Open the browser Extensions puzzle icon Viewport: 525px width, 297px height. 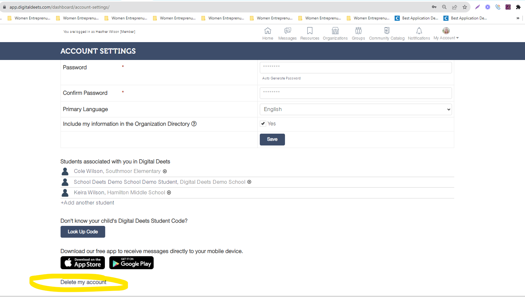pos(518,7)
